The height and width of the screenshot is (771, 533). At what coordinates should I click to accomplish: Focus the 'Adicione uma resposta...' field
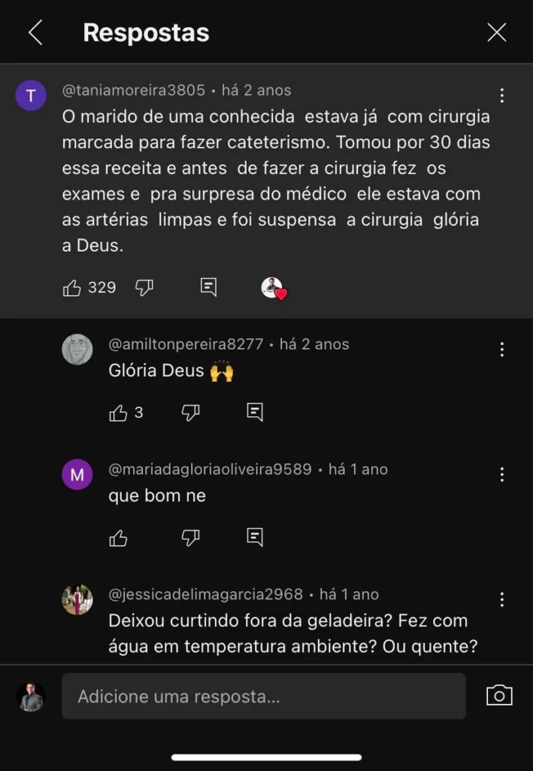pyautogui.click(x=263, y=696)
